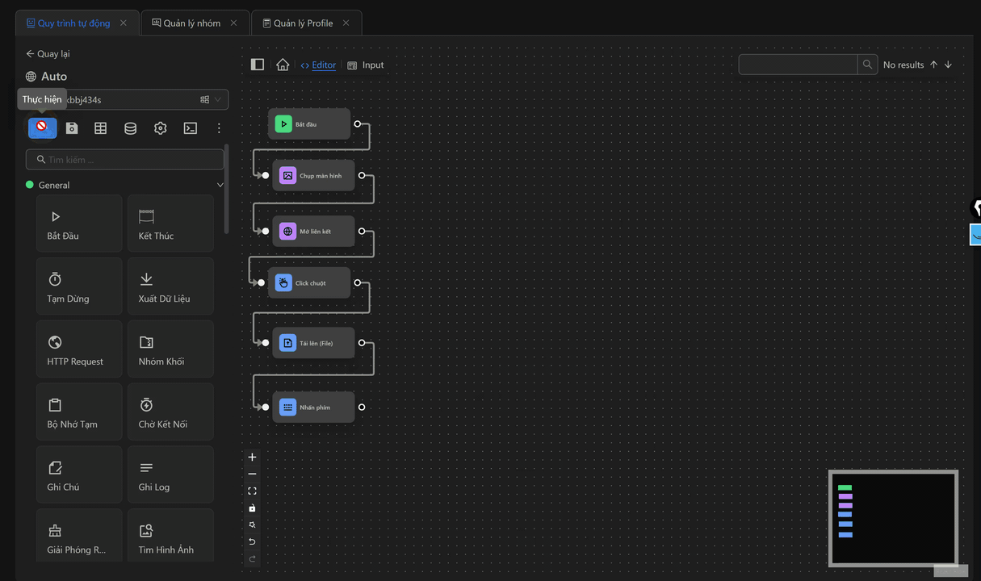Open workflow settings gear icon
The width and height of the screenshot is (981, 581).
(x=160, y=128)
